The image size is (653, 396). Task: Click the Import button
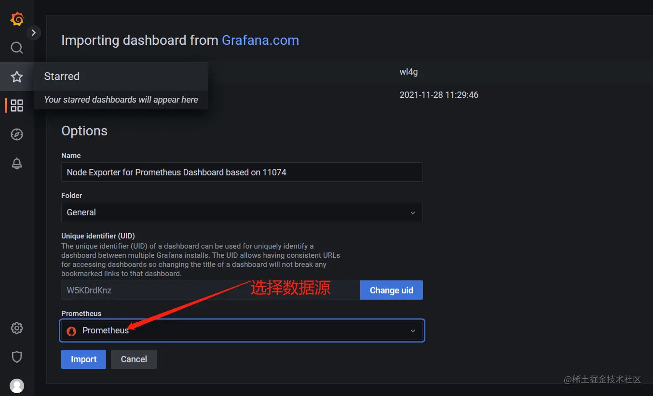(x=83, y=359)
